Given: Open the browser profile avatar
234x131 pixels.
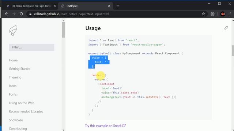Looking at the screenshot, I should [223, 14].
